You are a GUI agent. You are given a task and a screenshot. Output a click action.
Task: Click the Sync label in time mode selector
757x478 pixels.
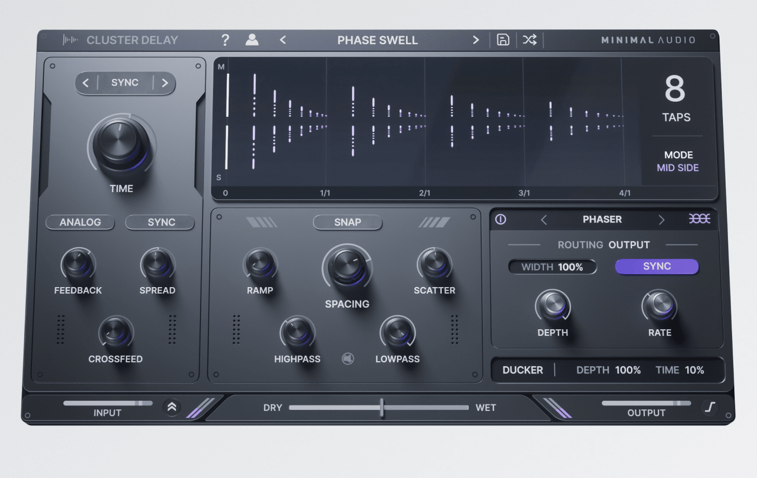(125, 82)
